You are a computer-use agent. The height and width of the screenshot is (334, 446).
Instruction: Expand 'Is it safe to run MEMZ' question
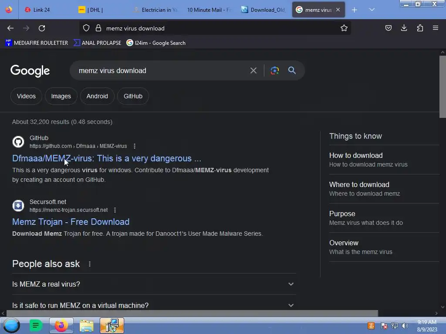pos(154,304)
